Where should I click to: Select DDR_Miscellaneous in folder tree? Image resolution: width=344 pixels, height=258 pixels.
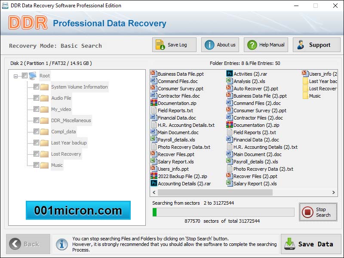[x=71, y=120]
